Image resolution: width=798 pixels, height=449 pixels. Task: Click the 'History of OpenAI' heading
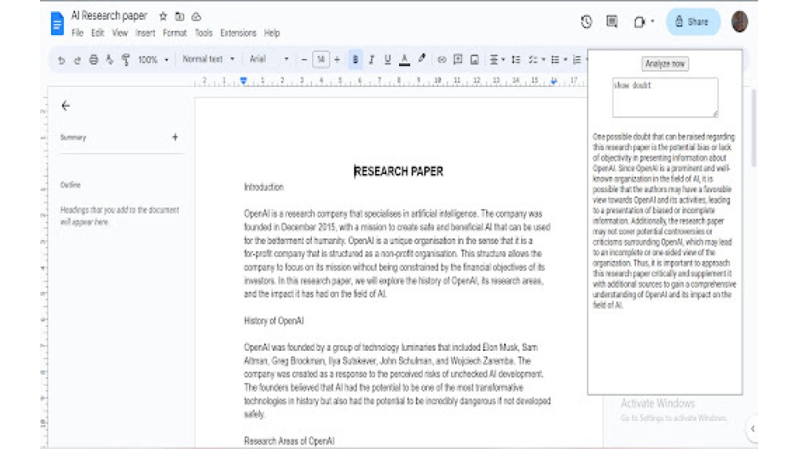coord(274,321)
